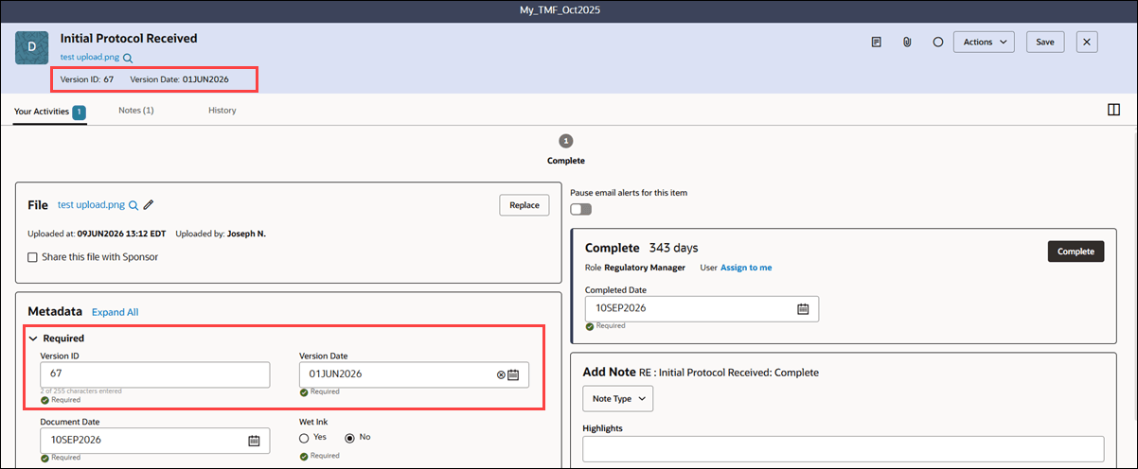Open Version Date calendar picker
The width and height of the screenshot is (1138, 469).
click(513, 374)
